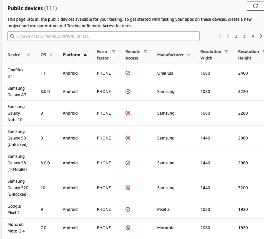
Task: Sort by OS column arrow
Action: pyautogui.click(x=51, y=55)
